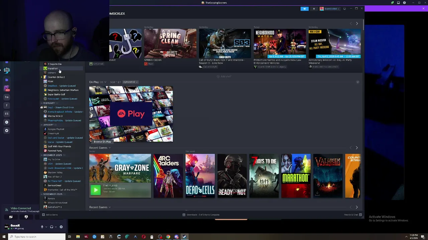Click the green leaf icon in Discord title bar
Viewport: 428px width, 240px height.
392,3
